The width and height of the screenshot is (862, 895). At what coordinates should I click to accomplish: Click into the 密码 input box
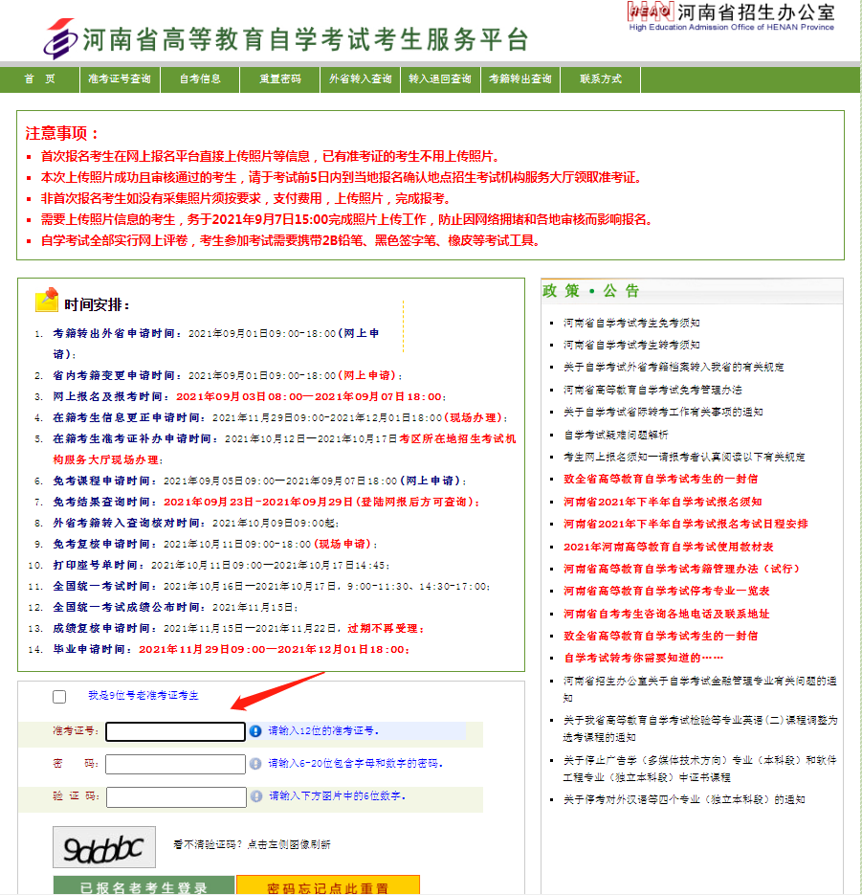(176, 764)
